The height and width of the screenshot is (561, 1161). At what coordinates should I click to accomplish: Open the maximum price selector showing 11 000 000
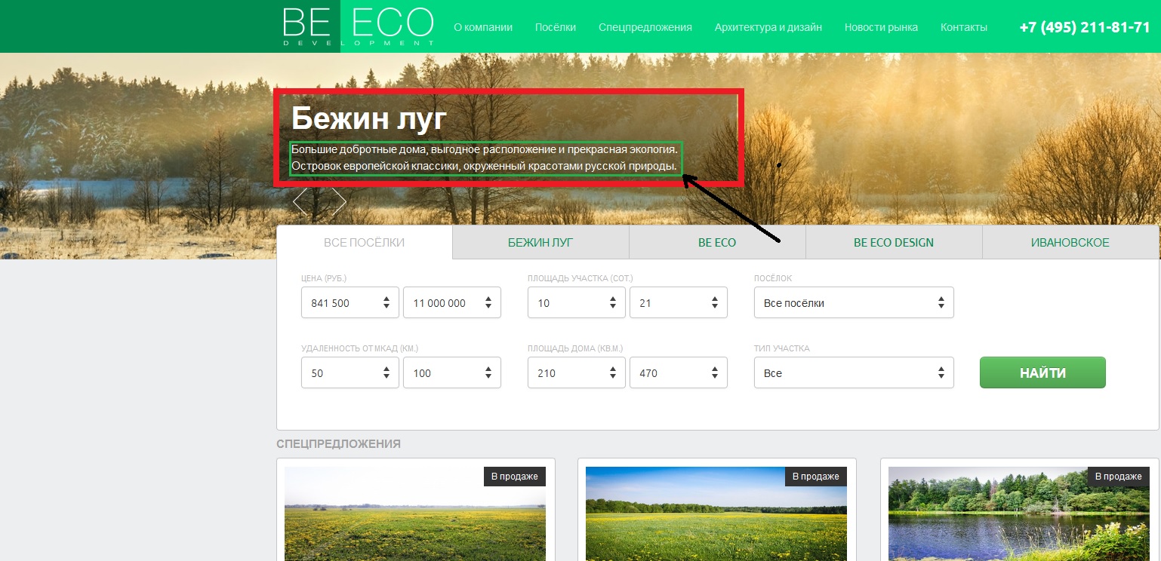pos(451,303)
